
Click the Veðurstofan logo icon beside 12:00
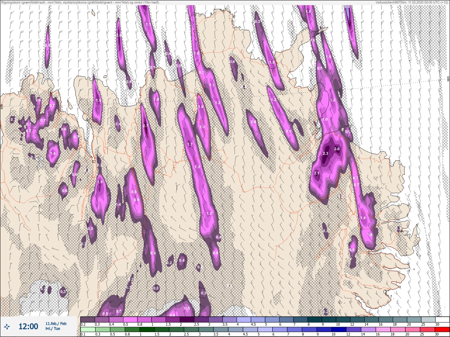pyautogui.click(x=7, y=327)
